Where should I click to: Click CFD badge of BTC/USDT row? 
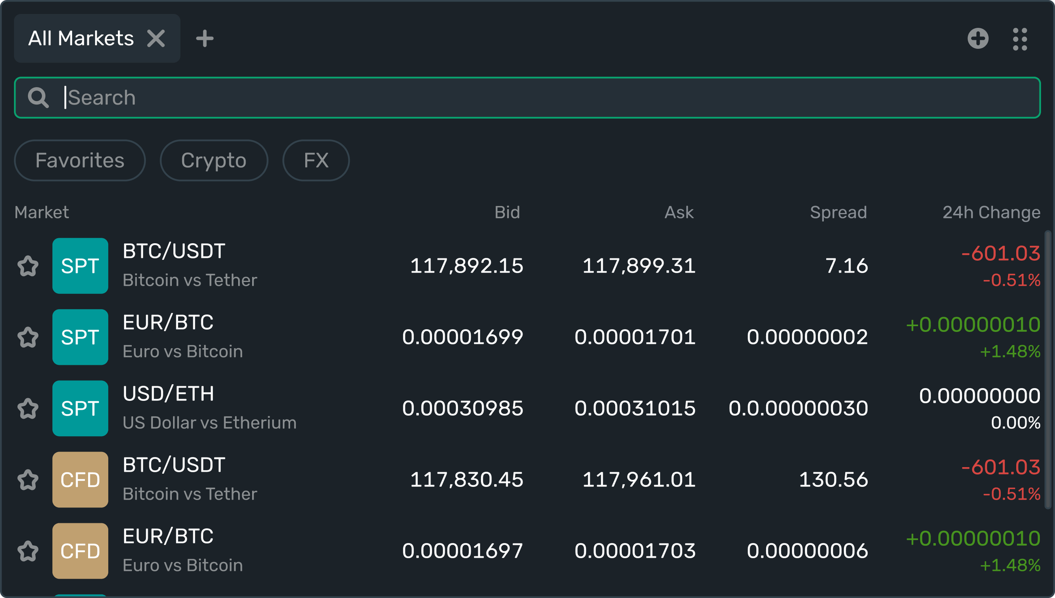click(x=80, y=479)
